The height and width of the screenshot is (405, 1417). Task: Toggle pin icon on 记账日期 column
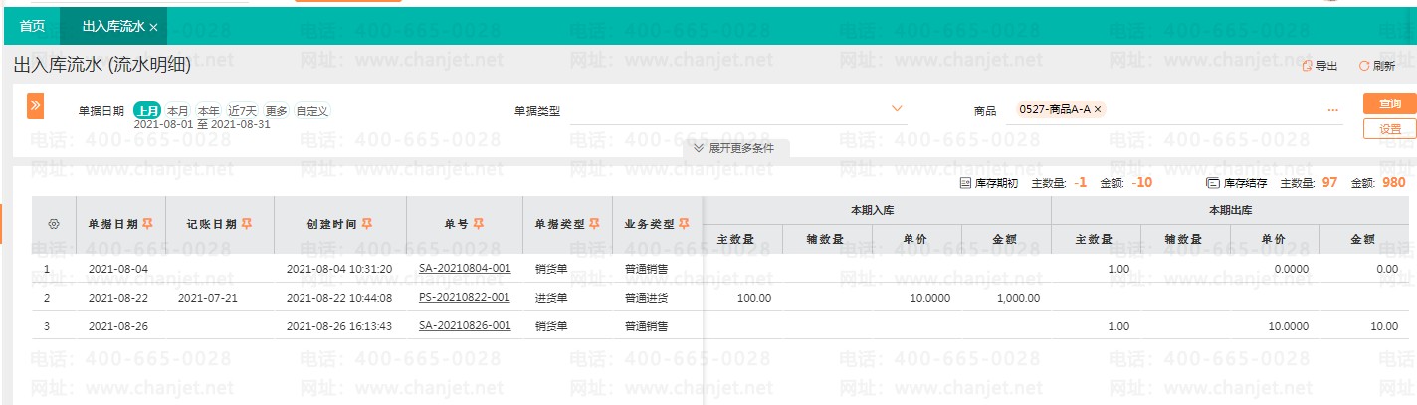(247, 223)
